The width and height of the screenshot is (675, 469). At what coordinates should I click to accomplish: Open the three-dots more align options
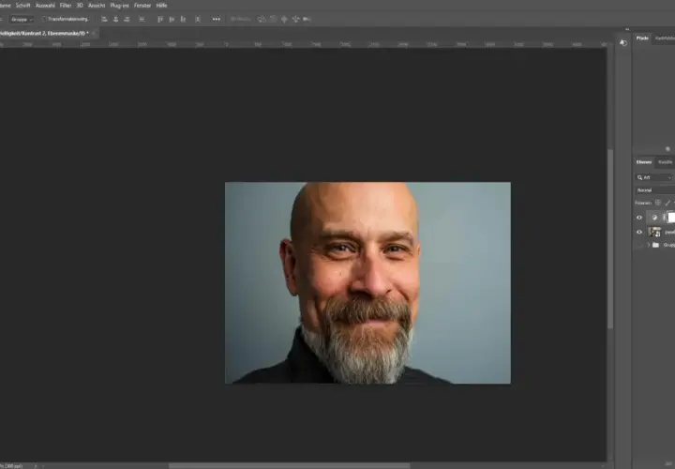[217, 19]
